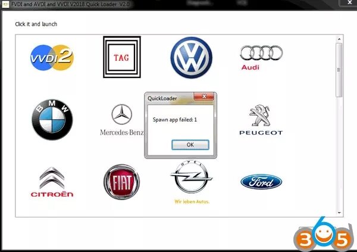
Task: Launch the Ford blue oval module
Action: coord(261,182)
